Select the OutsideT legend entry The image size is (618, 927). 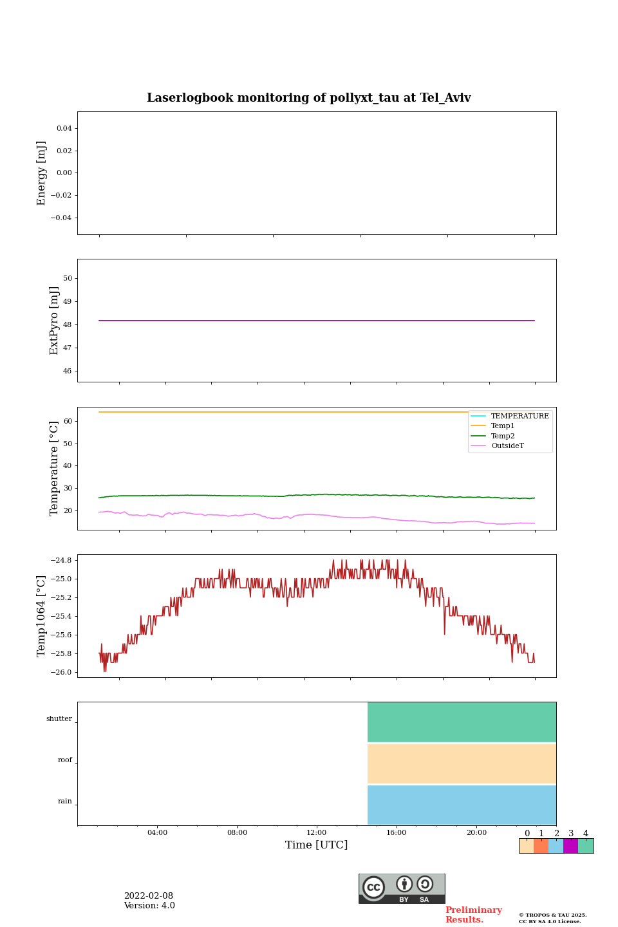tap(498, 445)
